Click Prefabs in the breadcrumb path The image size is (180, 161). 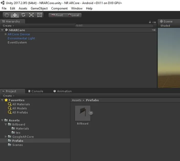click(x=92, y=100)
